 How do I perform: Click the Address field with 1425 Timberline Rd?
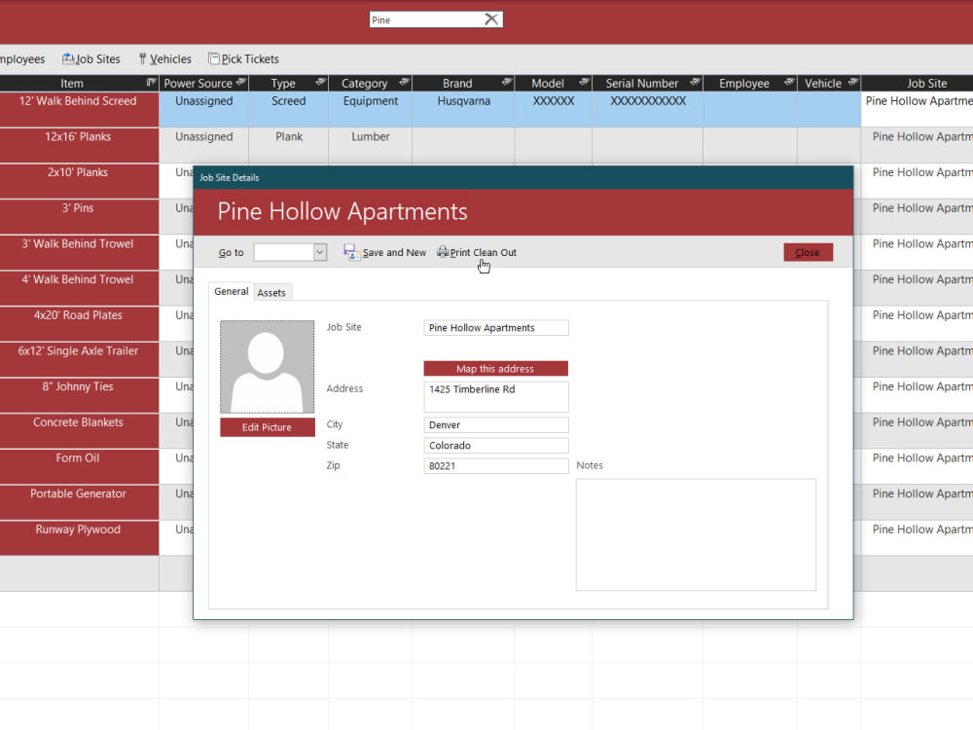(x=496, y=396)
